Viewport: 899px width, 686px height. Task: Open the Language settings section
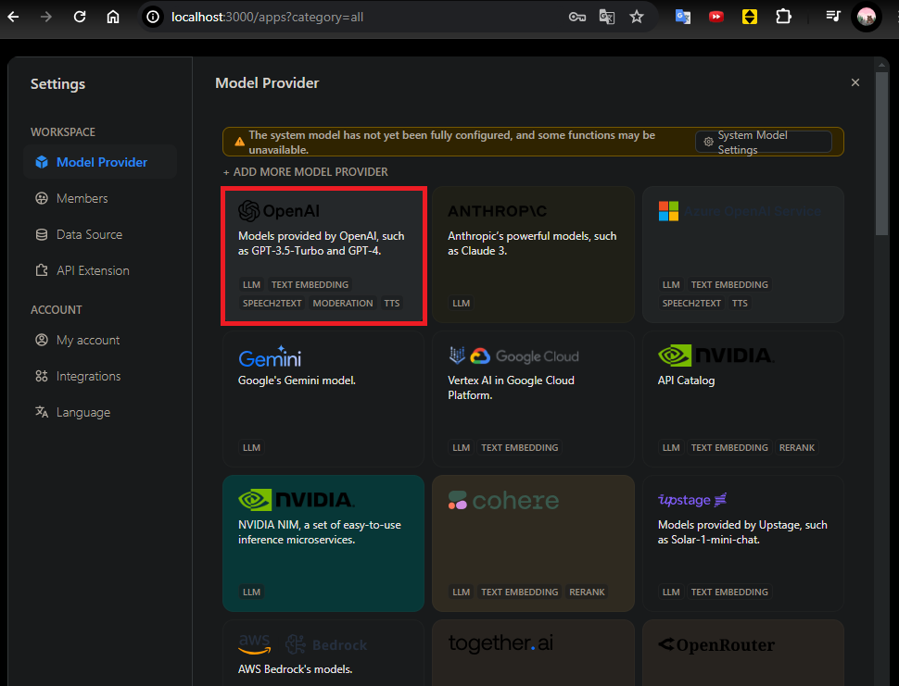(x=100, y=412)
